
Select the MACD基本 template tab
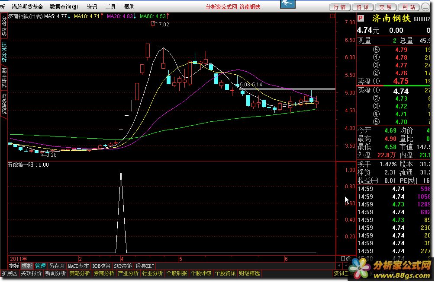78,266
